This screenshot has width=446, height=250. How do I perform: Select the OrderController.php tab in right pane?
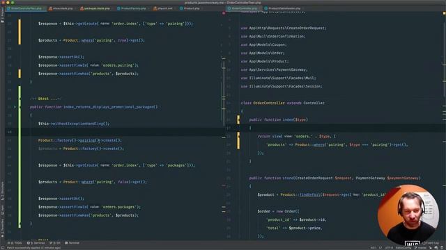[x=244, y=8]
